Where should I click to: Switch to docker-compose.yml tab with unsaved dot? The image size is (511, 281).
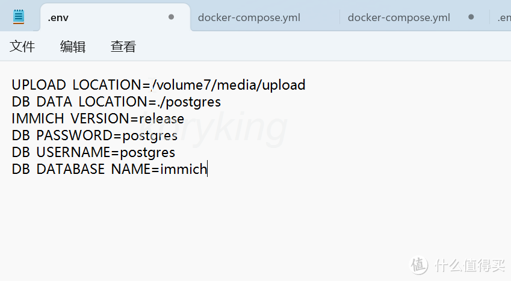coord(398,17)
